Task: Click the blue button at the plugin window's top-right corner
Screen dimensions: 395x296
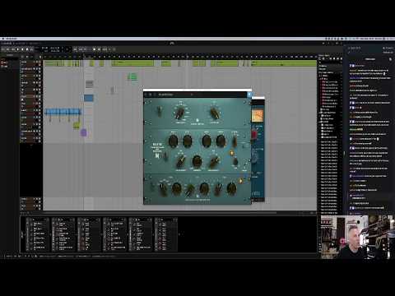Action: point(249,95)
